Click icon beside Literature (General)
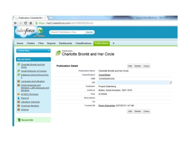This screenshot has height=142, width=190. click(x=18, y=102)
